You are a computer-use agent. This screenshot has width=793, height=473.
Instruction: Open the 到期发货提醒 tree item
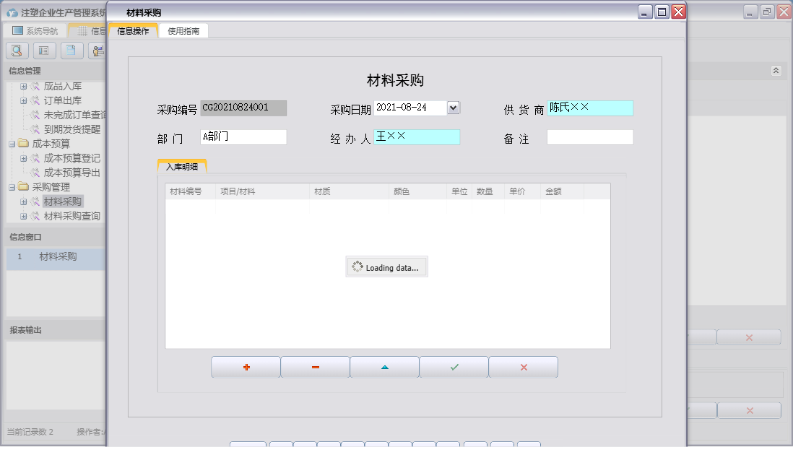72,129
